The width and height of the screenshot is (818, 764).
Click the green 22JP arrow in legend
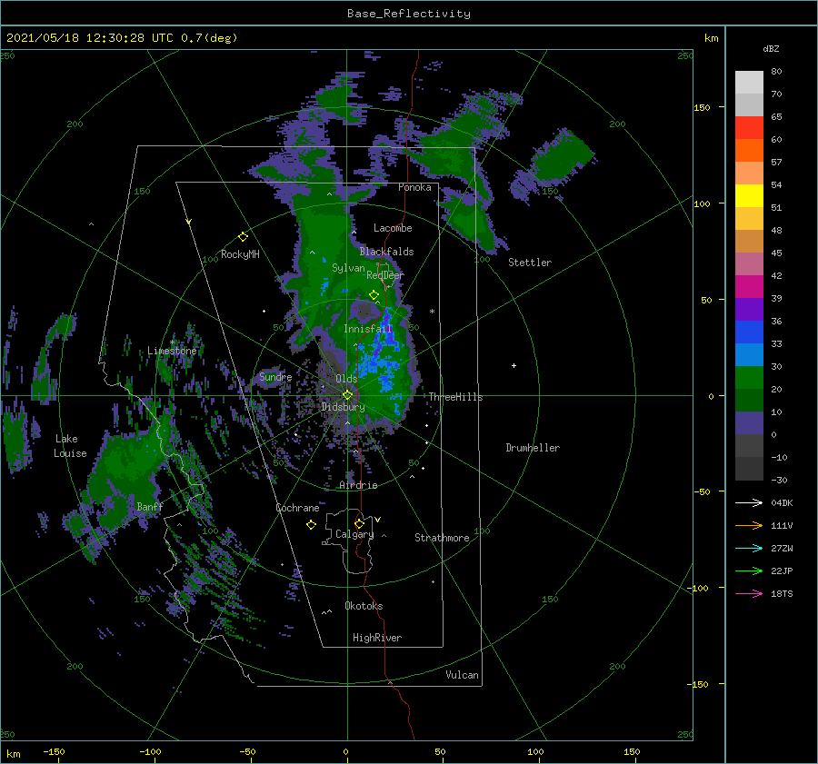coord(749,571)
